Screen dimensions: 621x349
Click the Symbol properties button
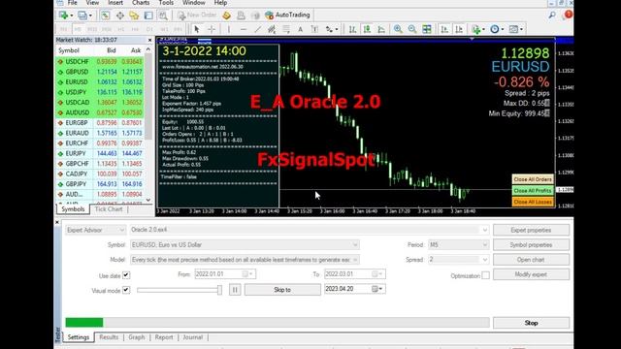point(531,245)
